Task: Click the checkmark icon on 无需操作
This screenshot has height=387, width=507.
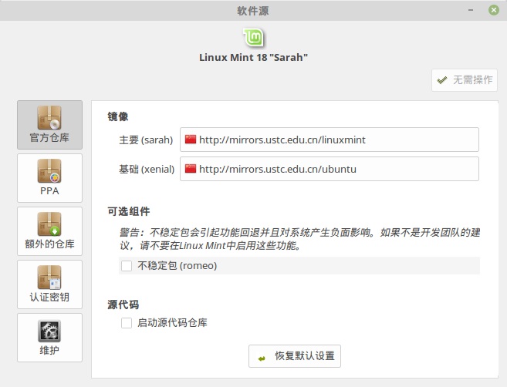Action: pyautogui.click(x=442, y=80)
